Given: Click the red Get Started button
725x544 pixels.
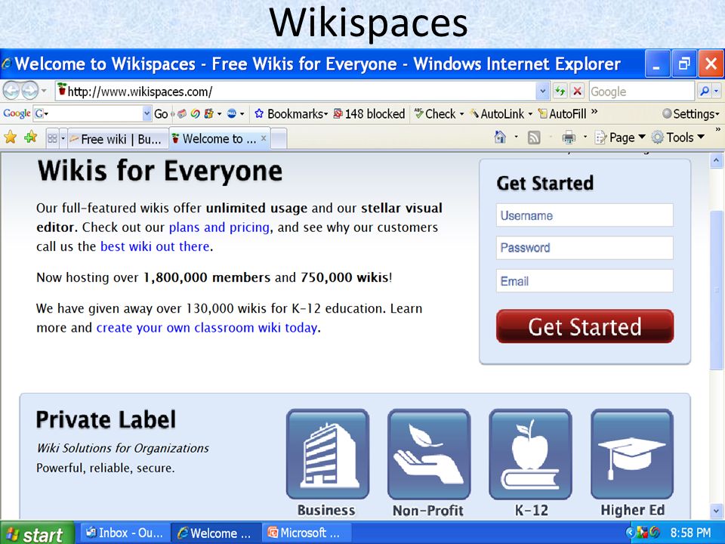Looking at the screenshot, I should tap(585, 326).
